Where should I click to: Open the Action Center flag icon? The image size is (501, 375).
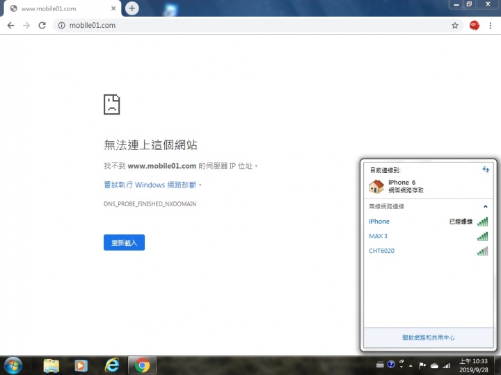click(x=422, y=365)
